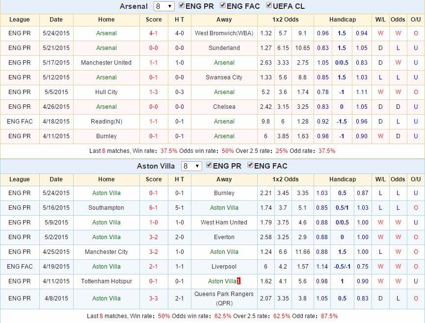Click West Bromwich(WBA) team name
Viewport: 425px width, 323px height.
pyautogui.click(x=224, y=33)
